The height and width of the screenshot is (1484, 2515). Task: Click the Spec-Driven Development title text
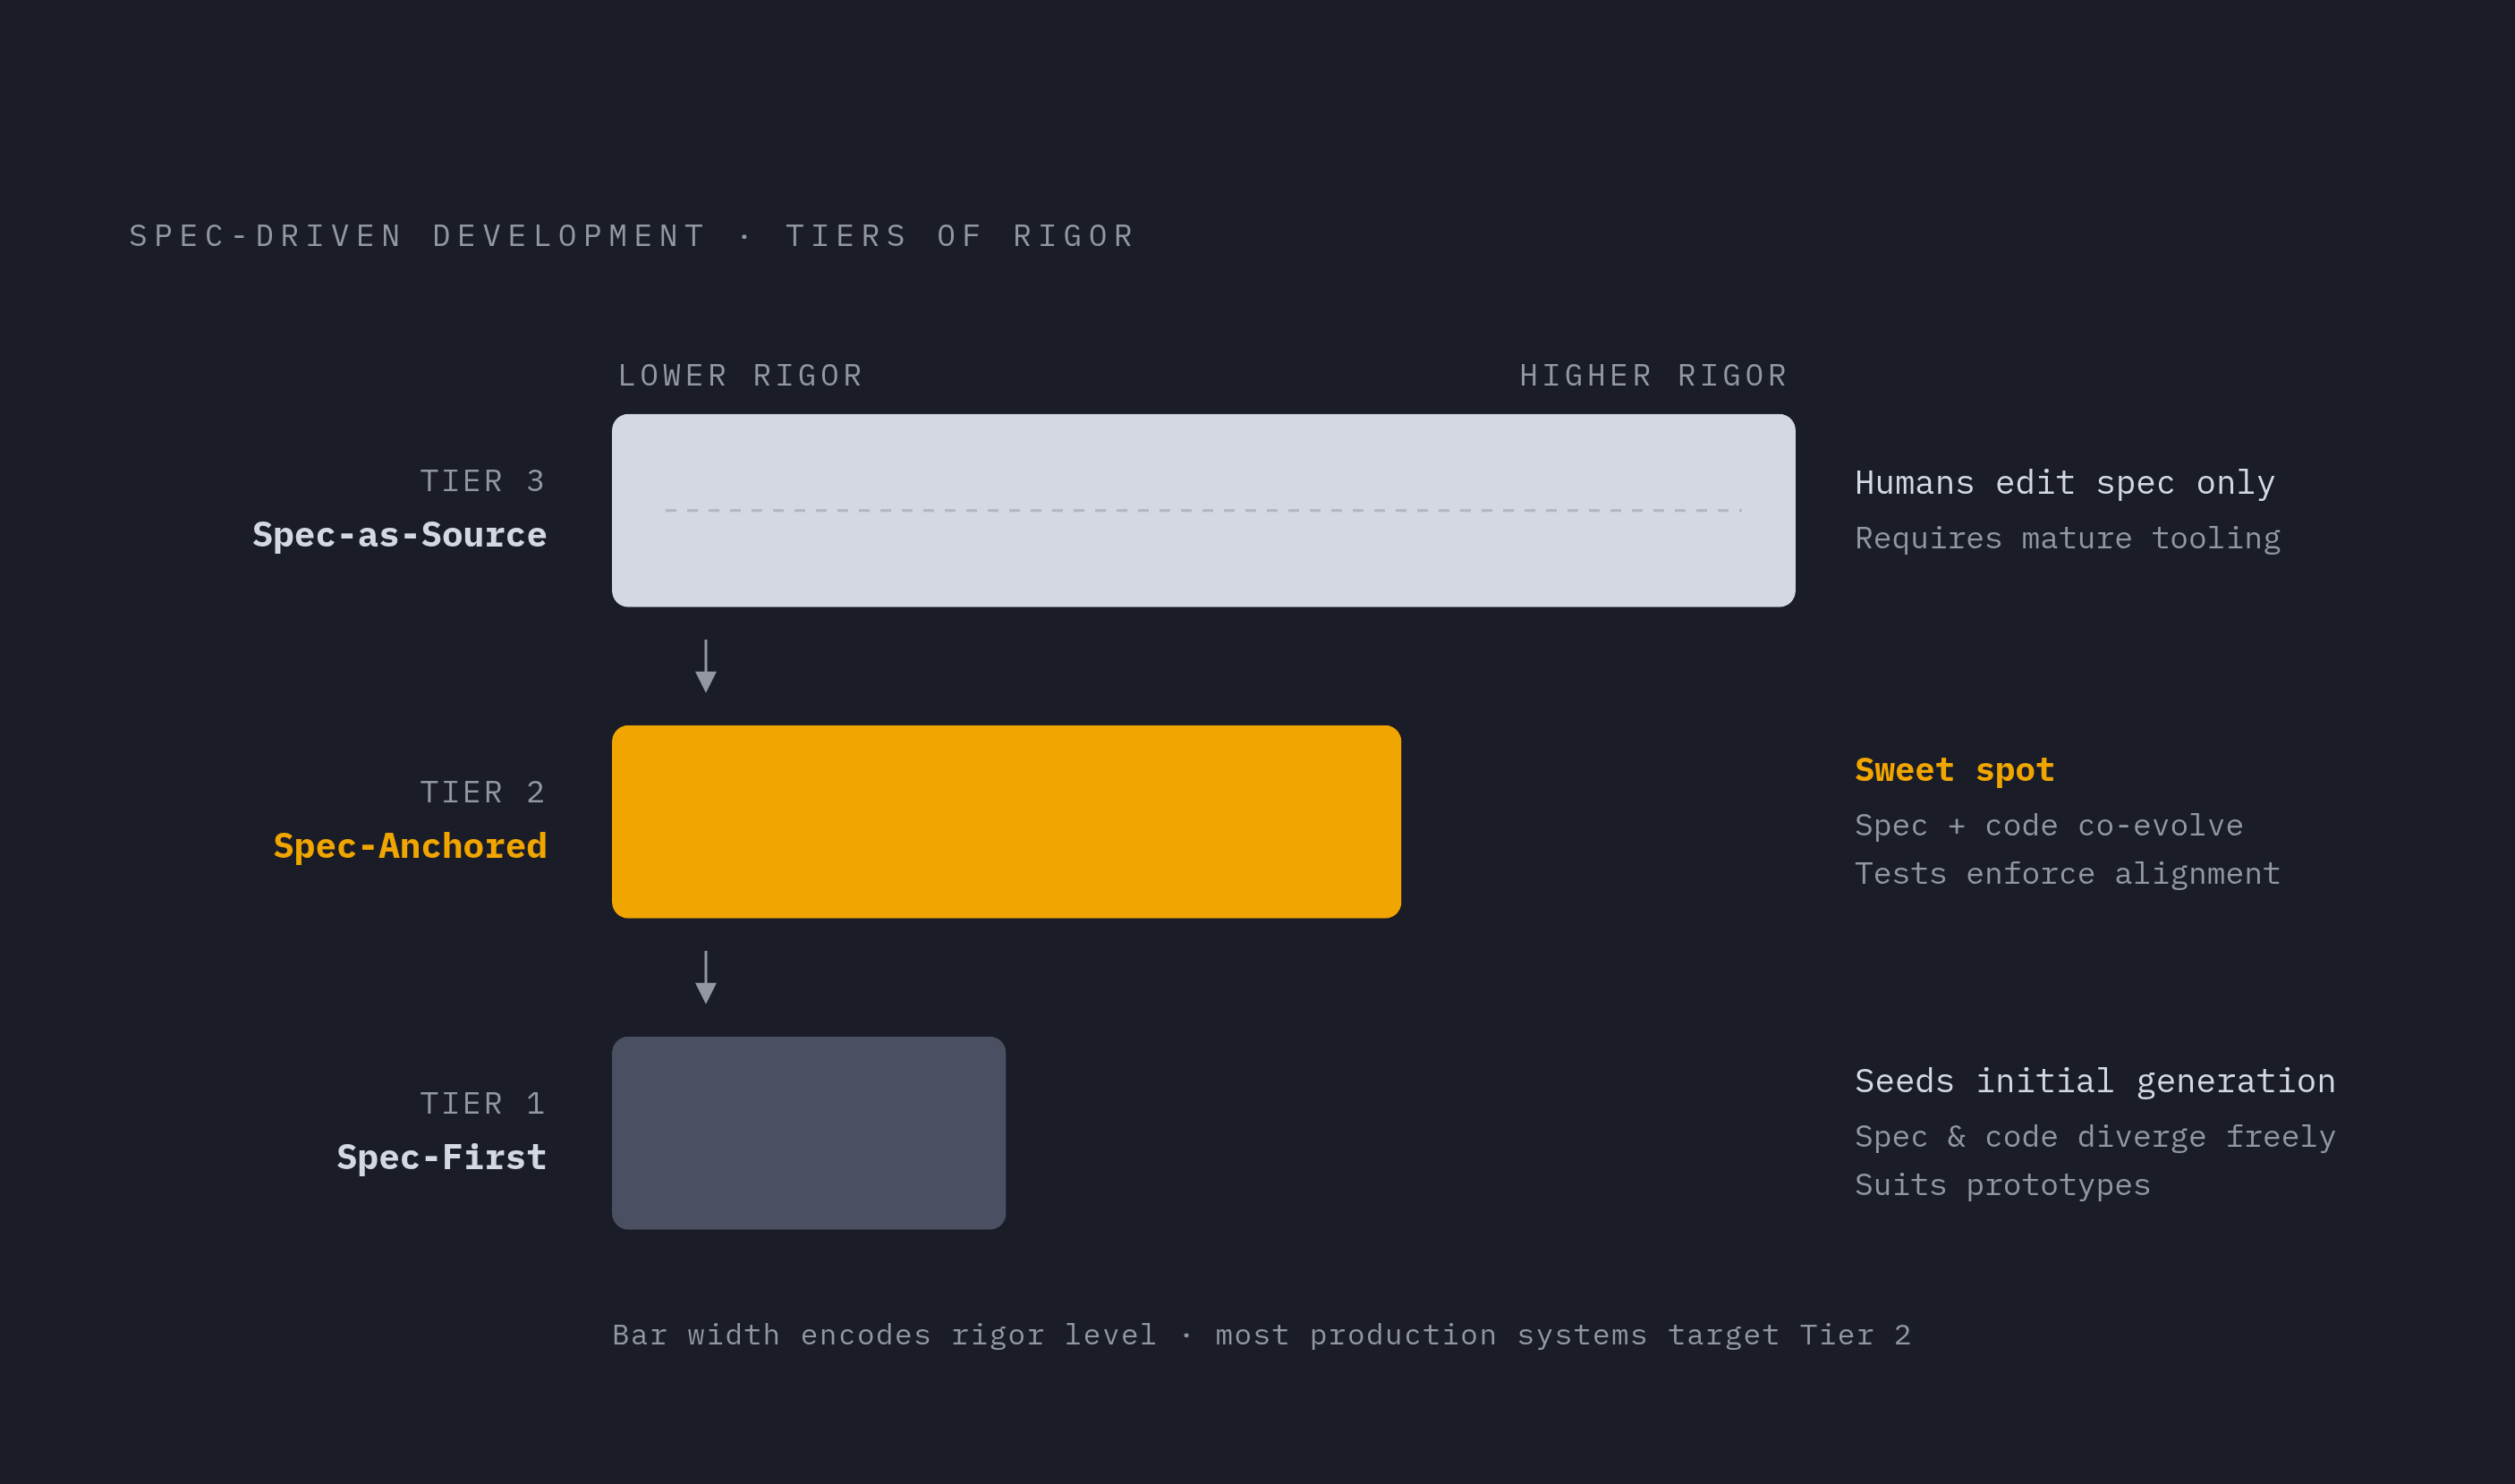click(x=632, y=236)
